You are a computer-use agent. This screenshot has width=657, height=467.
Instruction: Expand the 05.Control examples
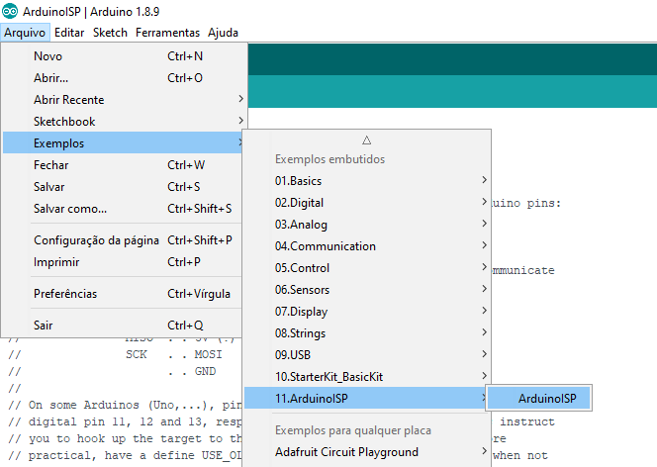367,268
